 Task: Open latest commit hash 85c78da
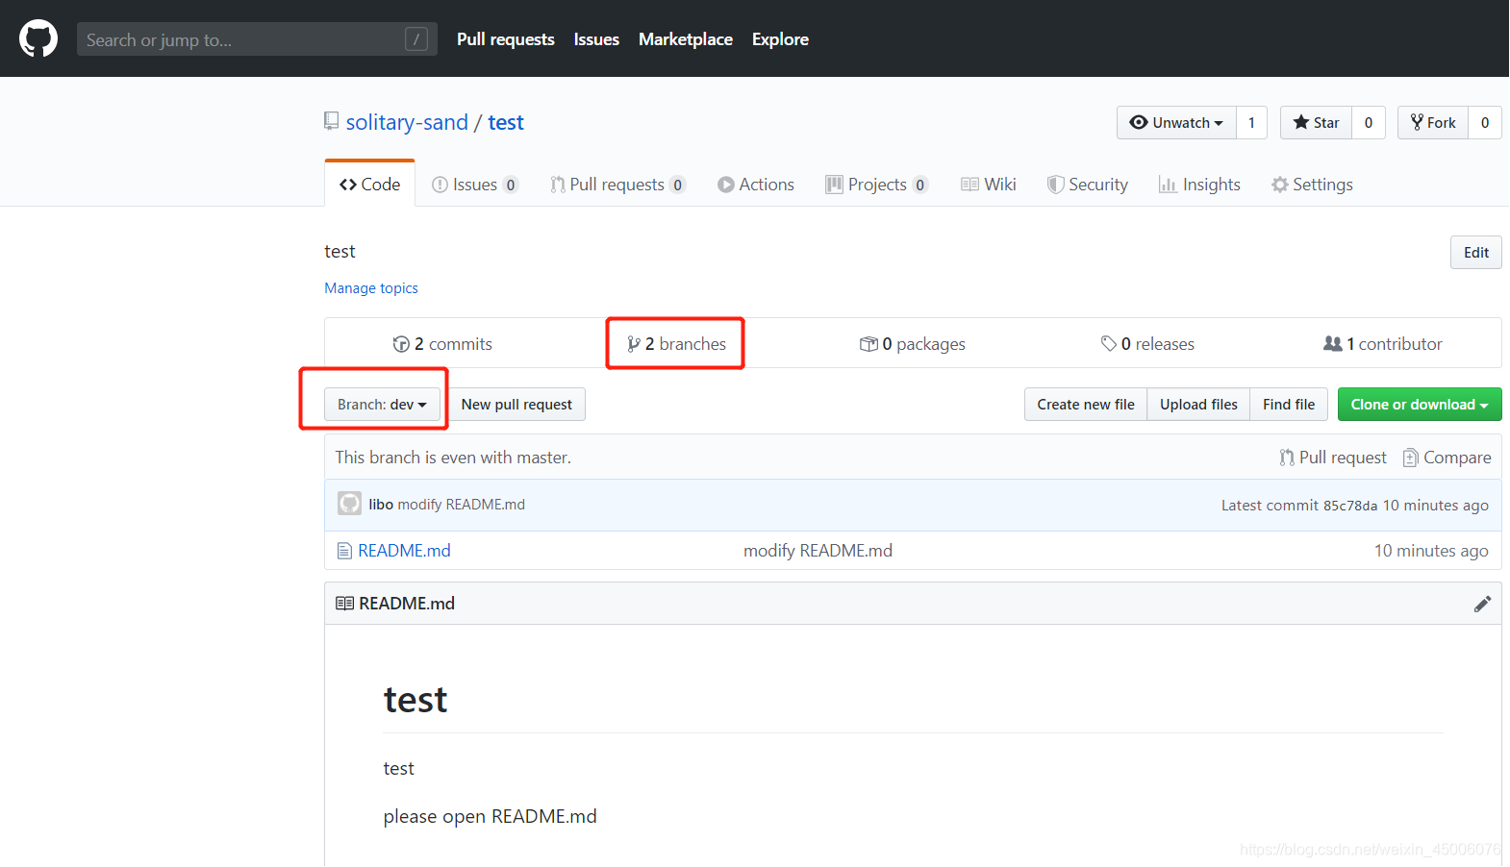1350,506
